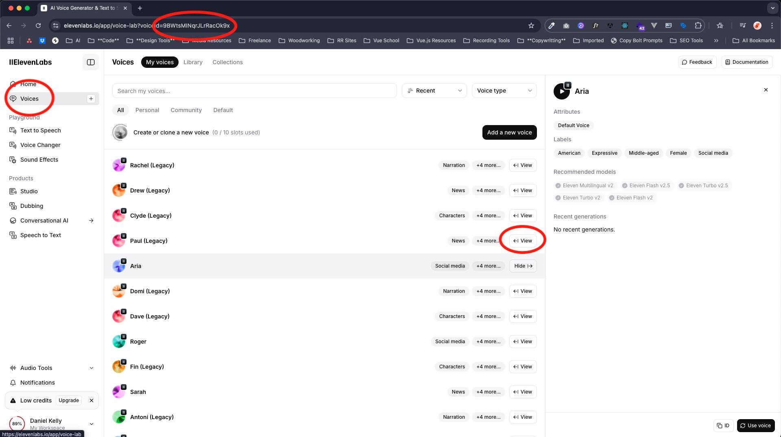Click the Rachel (Legacy) voice avatar
This screenshot has width=781, height=437.
tap(119, 165)
